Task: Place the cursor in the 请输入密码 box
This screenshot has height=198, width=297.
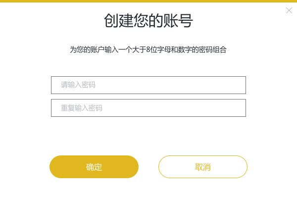Action: click(x=148, y=85)
